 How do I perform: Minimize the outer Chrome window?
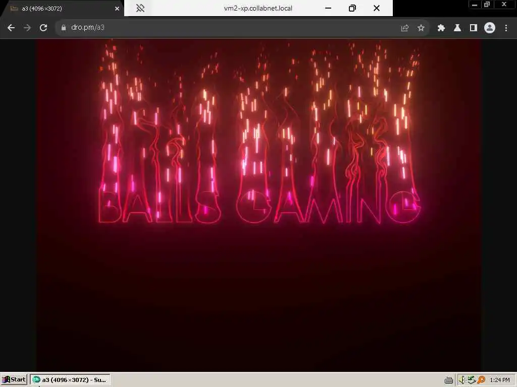click(x=475, y=5)
